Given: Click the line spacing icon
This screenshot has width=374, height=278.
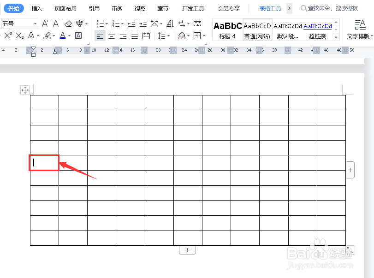Looking at the screenshot, I should tap(161, 36).
